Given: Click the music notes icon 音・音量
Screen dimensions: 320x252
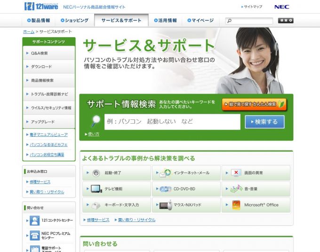Looking at the screenshot, I should [x=236, y=189].
